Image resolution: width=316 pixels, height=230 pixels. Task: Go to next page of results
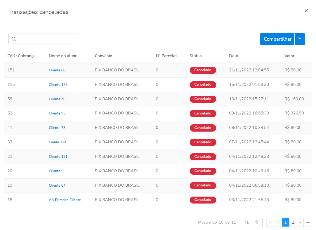(300, 223)
